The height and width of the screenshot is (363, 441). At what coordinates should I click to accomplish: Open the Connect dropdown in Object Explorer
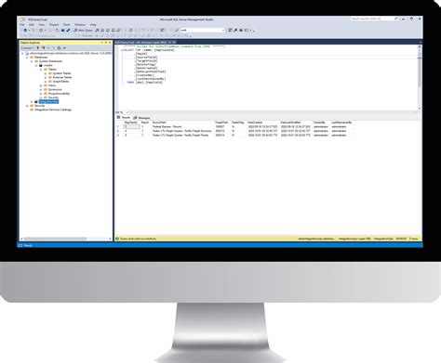(x=27, y=48)
